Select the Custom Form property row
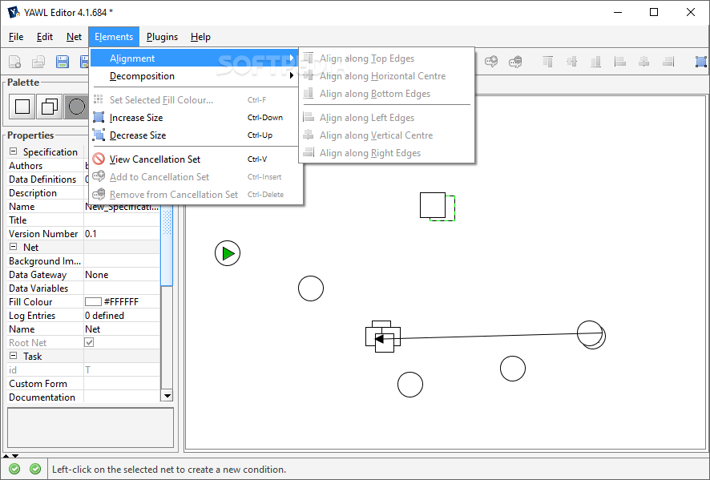The height and width of the screenshot is (480, 710). point(84,384)
